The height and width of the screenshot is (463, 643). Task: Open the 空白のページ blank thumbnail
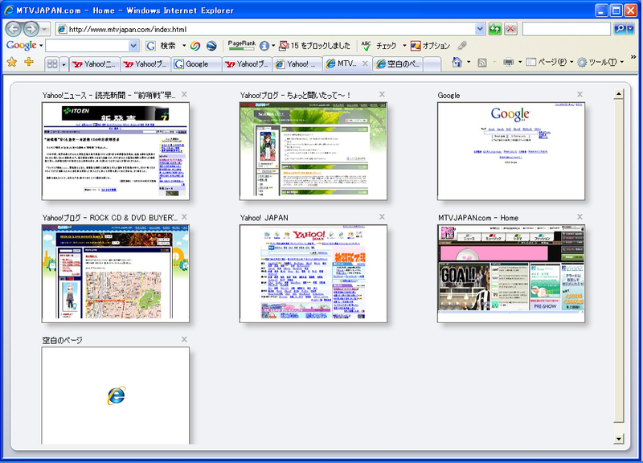(115, 395)
